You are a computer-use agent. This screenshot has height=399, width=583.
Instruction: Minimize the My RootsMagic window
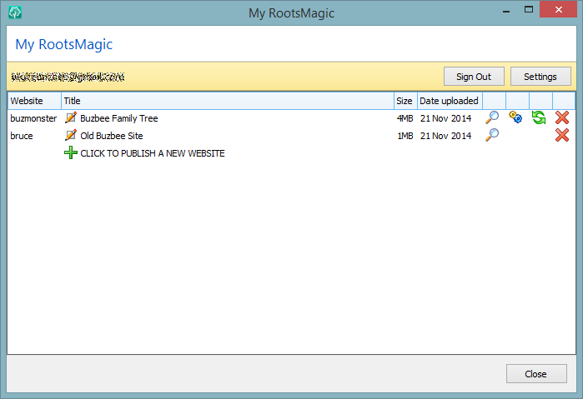pos(506,11)
